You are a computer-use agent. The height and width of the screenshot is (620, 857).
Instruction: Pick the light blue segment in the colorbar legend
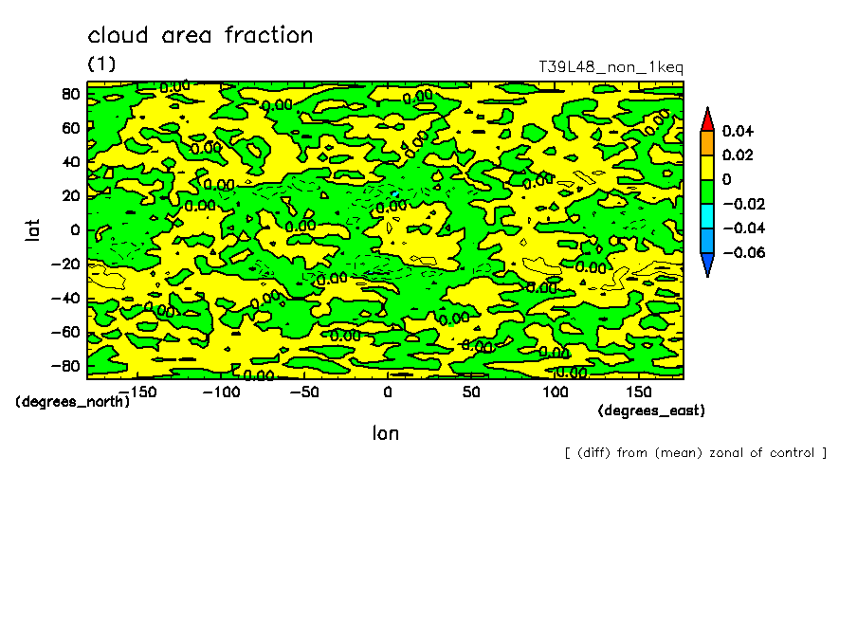(707, 241)
